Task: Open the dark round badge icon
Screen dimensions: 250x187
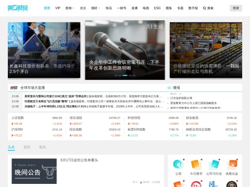Action: (x=232, y=184)
